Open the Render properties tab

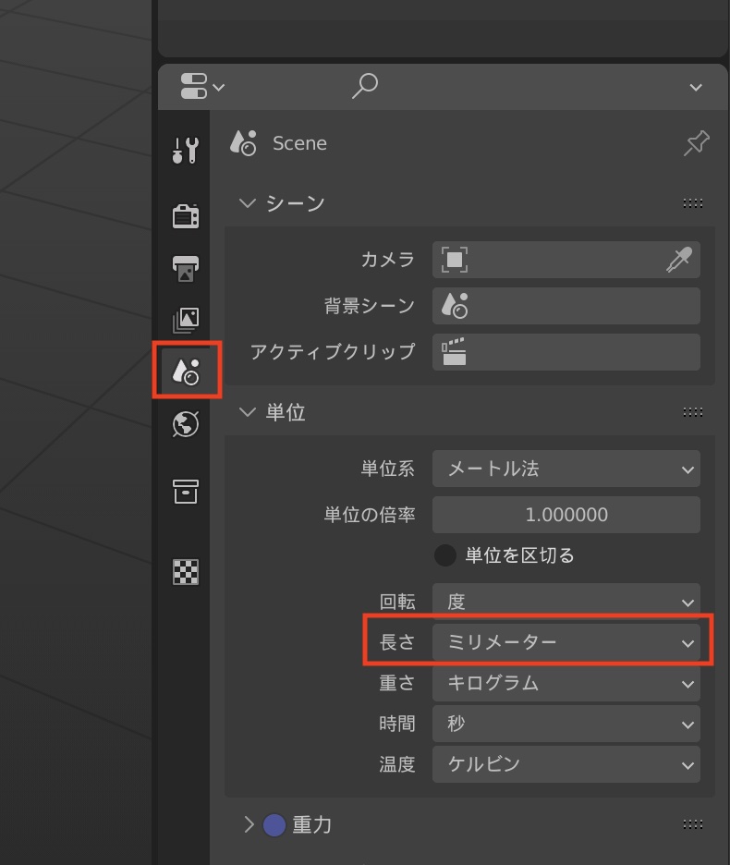coord(186,216)
